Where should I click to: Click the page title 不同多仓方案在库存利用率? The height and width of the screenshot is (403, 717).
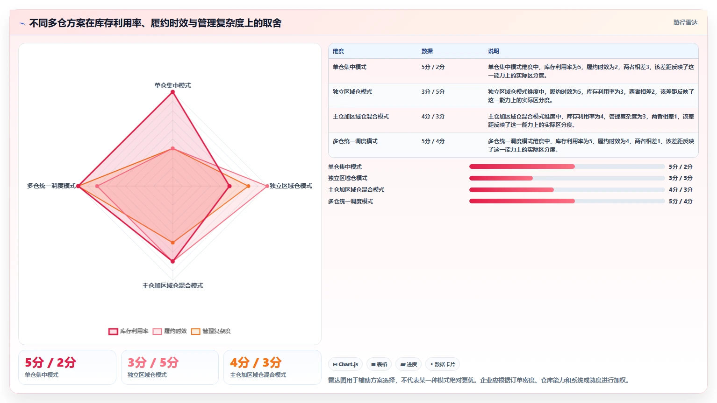pyautogui.click(x=155, y=23)
